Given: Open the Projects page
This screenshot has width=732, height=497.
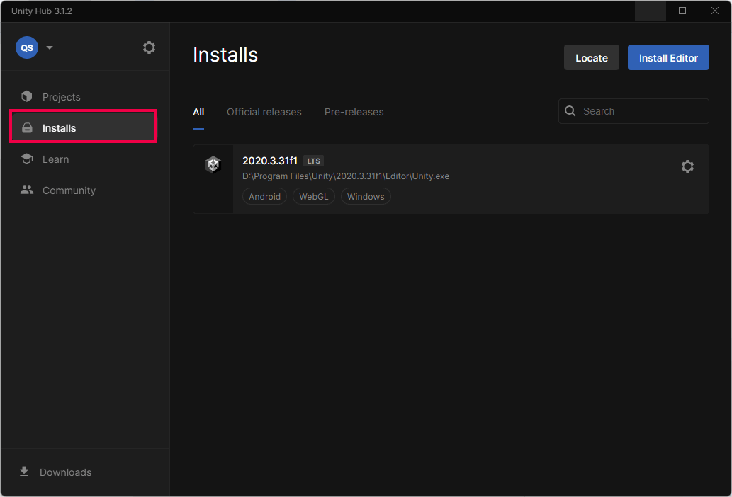Looking at the screenshot, I should point(61,97).
